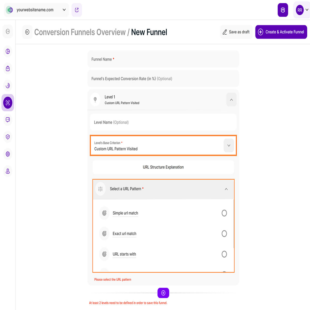Open the yourwebsitename.com website dropdown
The width and height of the screenshot is (310, 310).
click(36, 10)
